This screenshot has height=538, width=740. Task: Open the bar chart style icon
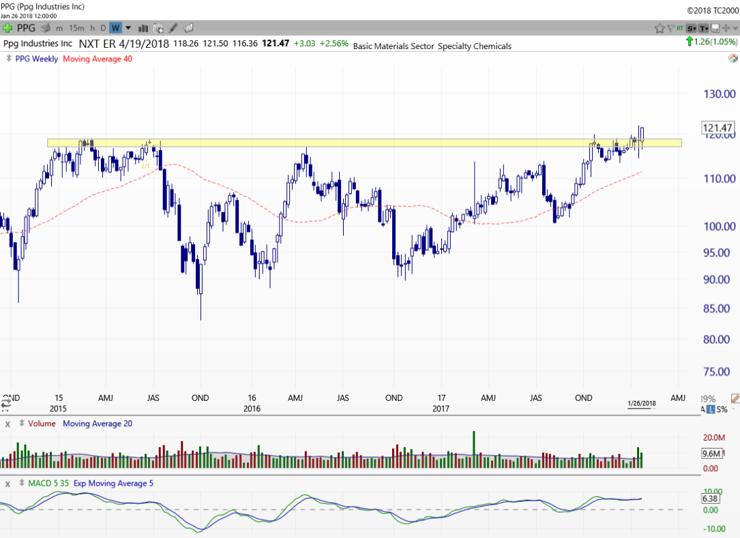[143, 28]
